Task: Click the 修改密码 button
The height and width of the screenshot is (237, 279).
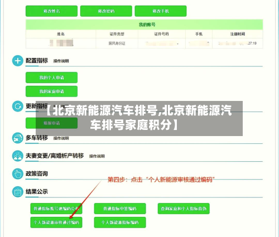Action: 106,11
